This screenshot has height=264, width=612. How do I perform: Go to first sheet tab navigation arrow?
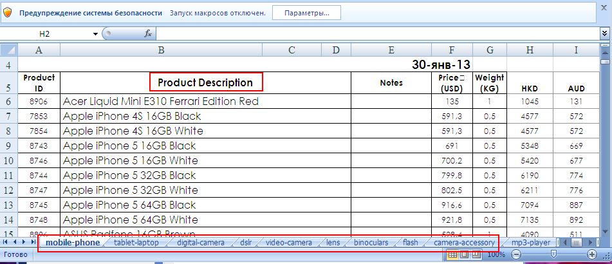tap(5, 242)
